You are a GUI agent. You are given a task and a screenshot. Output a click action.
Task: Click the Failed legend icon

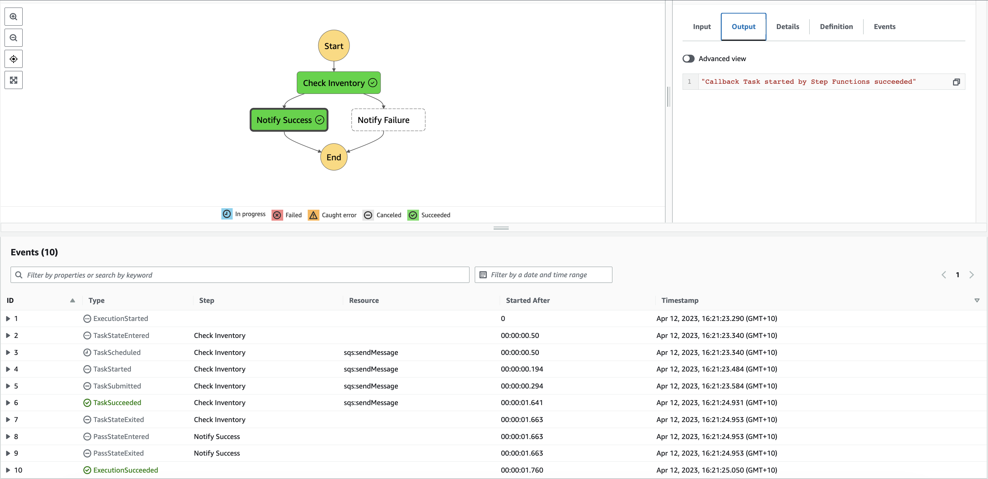[277, 215]
